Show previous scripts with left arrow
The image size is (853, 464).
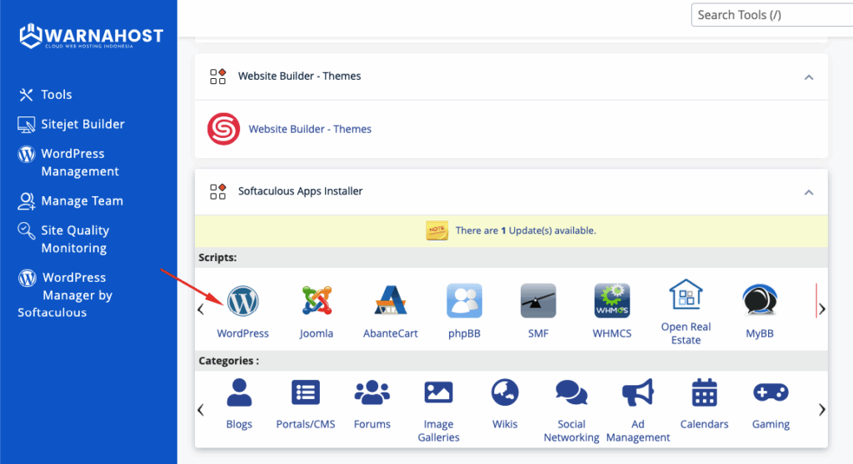click(x=201, y=309)
